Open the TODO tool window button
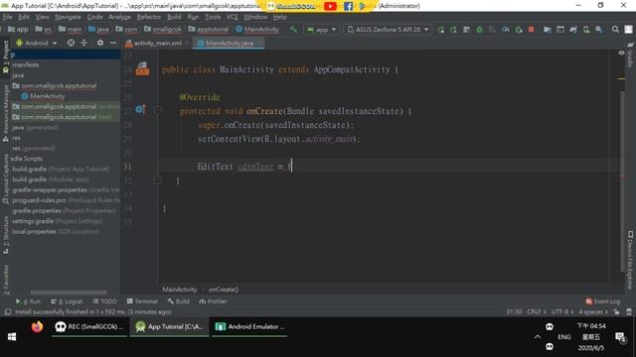 click(x=104, y=301)
